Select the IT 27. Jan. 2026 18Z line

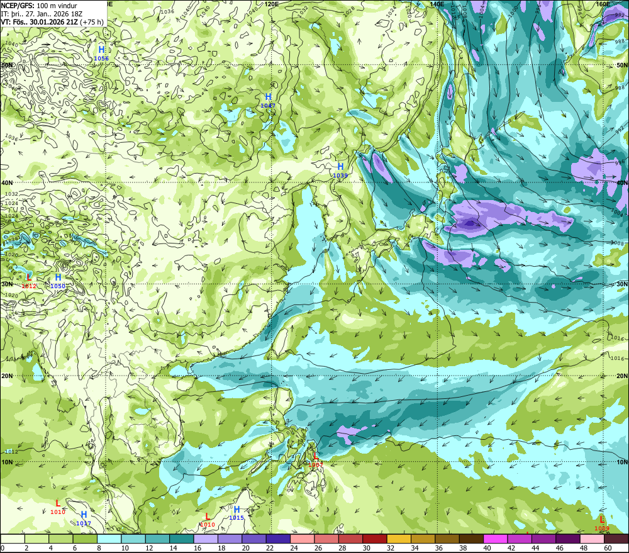[42, 14]
